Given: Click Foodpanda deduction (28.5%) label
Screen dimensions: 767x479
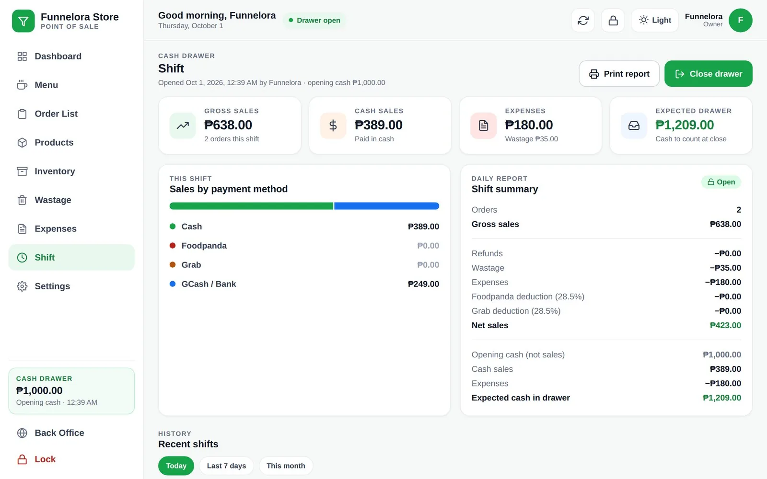Looking at the screenshot, I should [x=528, y=297].
